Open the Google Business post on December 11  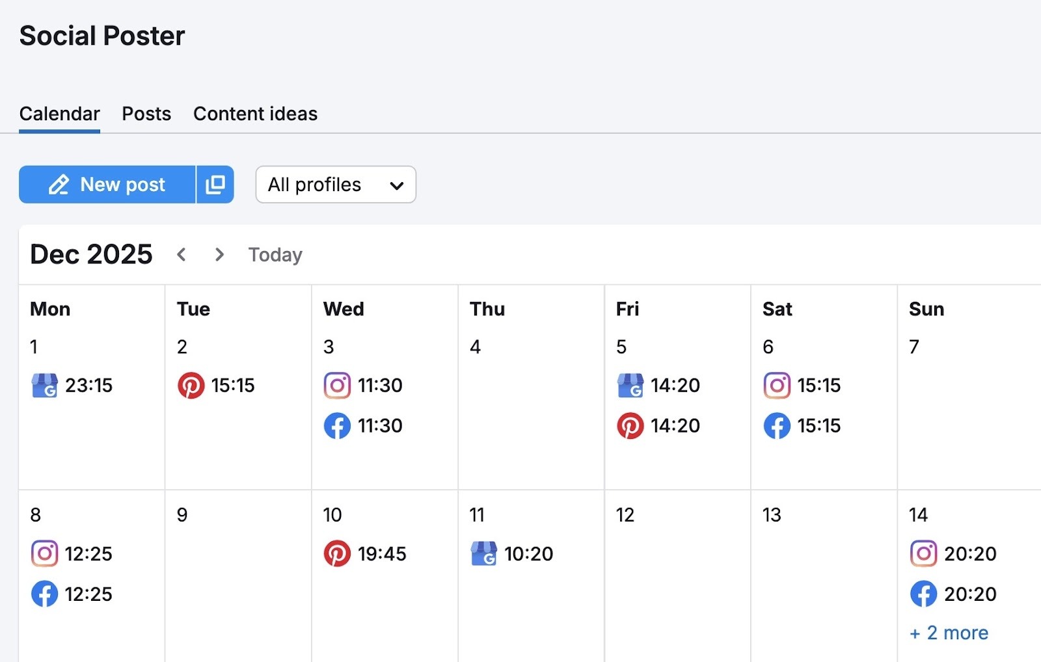tap(484, 553)
